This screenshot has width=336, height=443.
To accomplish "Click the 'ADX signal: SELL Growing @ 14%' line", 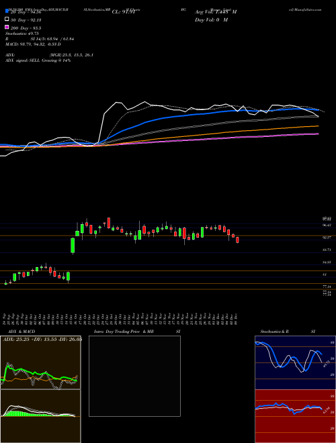I will tap(38, 60).
